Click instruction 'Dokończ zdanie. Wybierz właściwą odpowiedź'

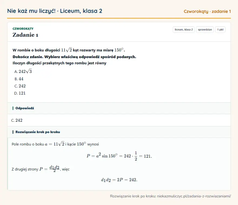click(74, 57)
